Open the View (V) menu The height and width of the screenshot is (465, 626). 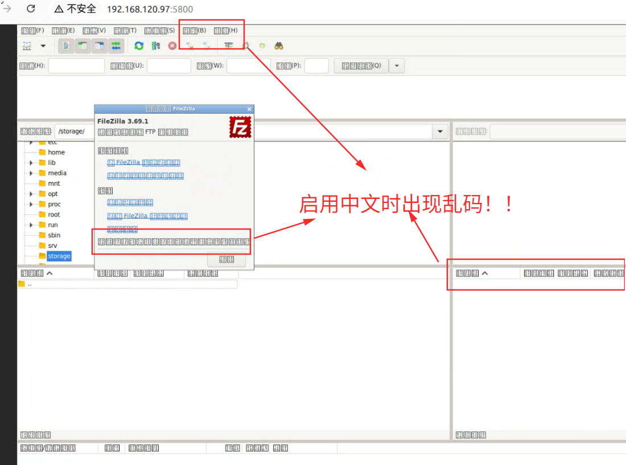click(x=94, y=30)
